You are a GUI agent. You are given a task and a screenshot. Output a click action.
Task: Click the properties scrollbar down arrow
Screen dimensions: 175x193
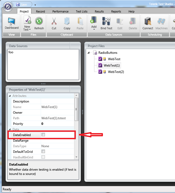point(76,157)
